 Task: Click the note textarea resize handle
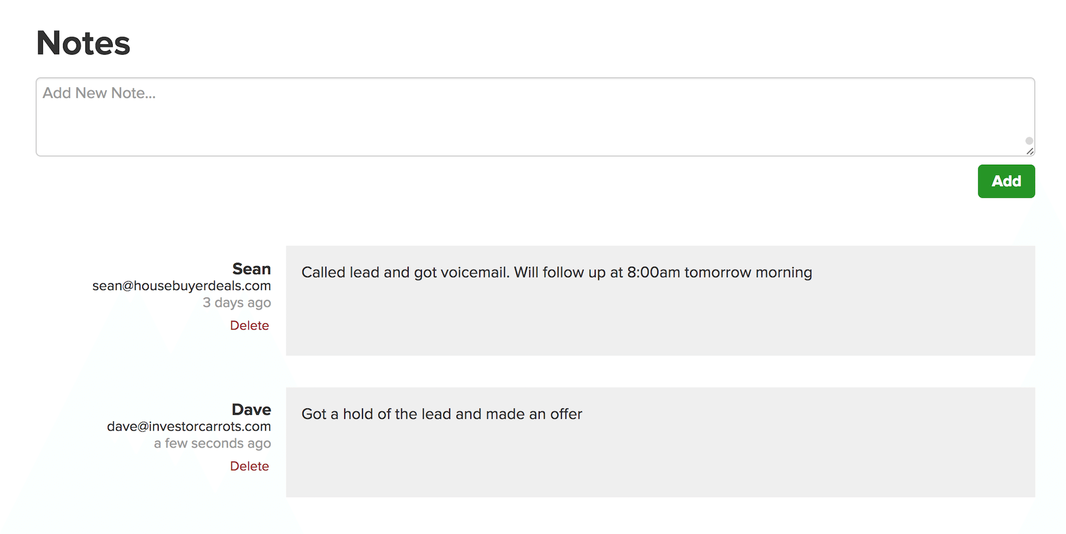(1030, 151)
